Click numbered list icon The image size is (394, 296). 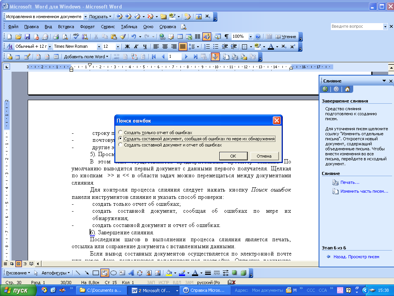click(x=207, y=47)
